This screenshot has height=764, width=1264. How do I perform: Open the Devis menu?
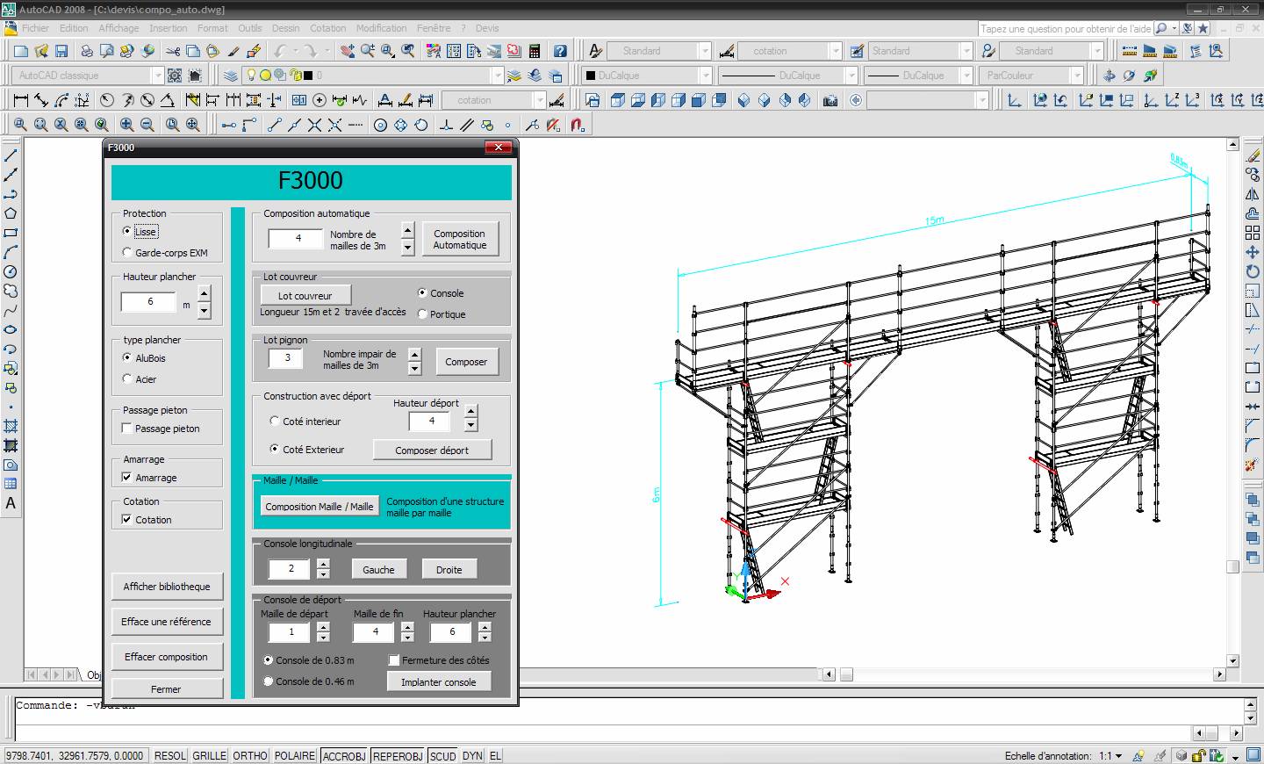point(487,28)
